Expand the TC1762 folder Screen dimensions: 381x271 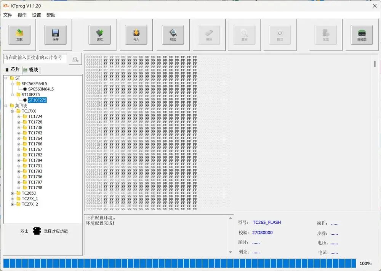pos(19,133)
